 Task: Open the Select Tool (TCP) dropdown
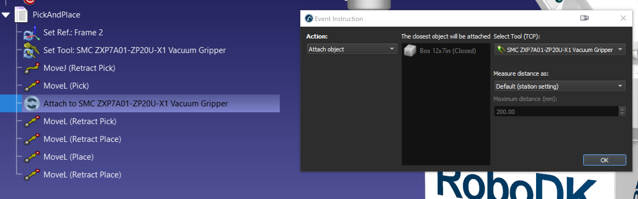(560, 50)
